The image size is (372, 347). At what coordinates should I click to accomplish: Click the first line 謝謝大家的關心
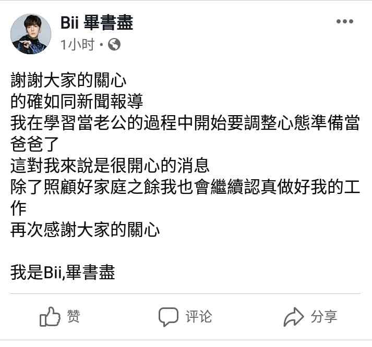click(x=69, y=81)
